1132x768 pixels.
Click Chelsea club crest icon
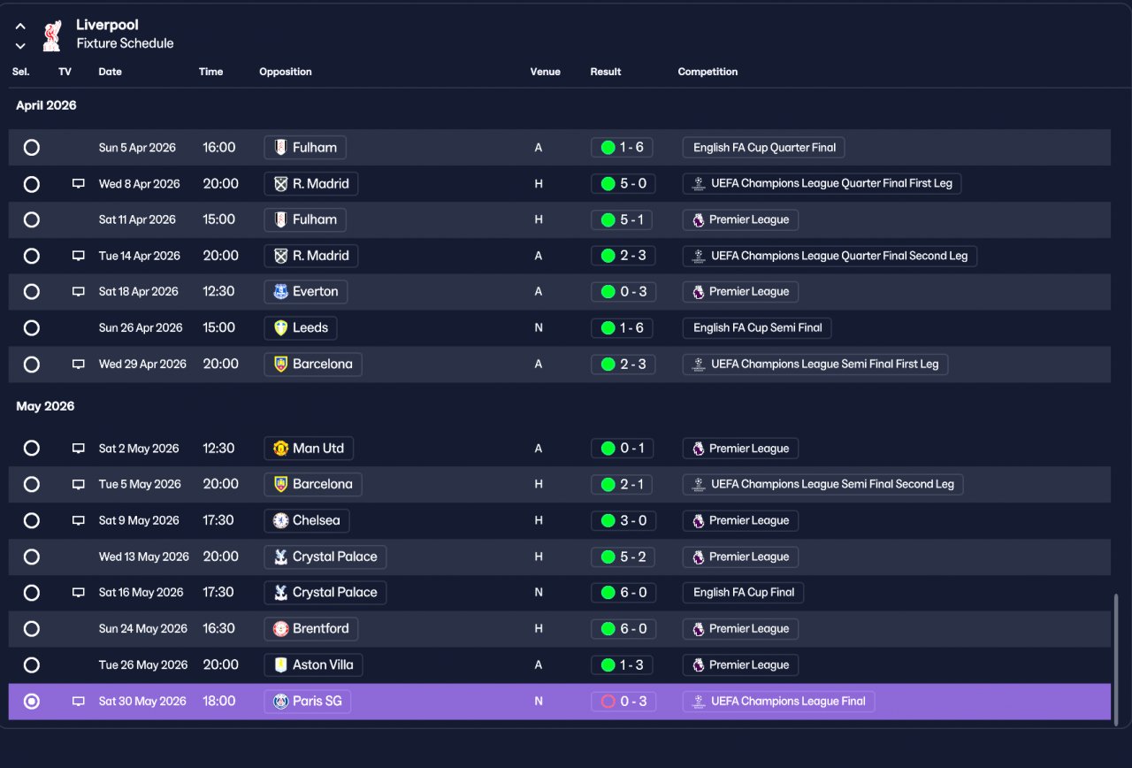click(x=280, y=520)
